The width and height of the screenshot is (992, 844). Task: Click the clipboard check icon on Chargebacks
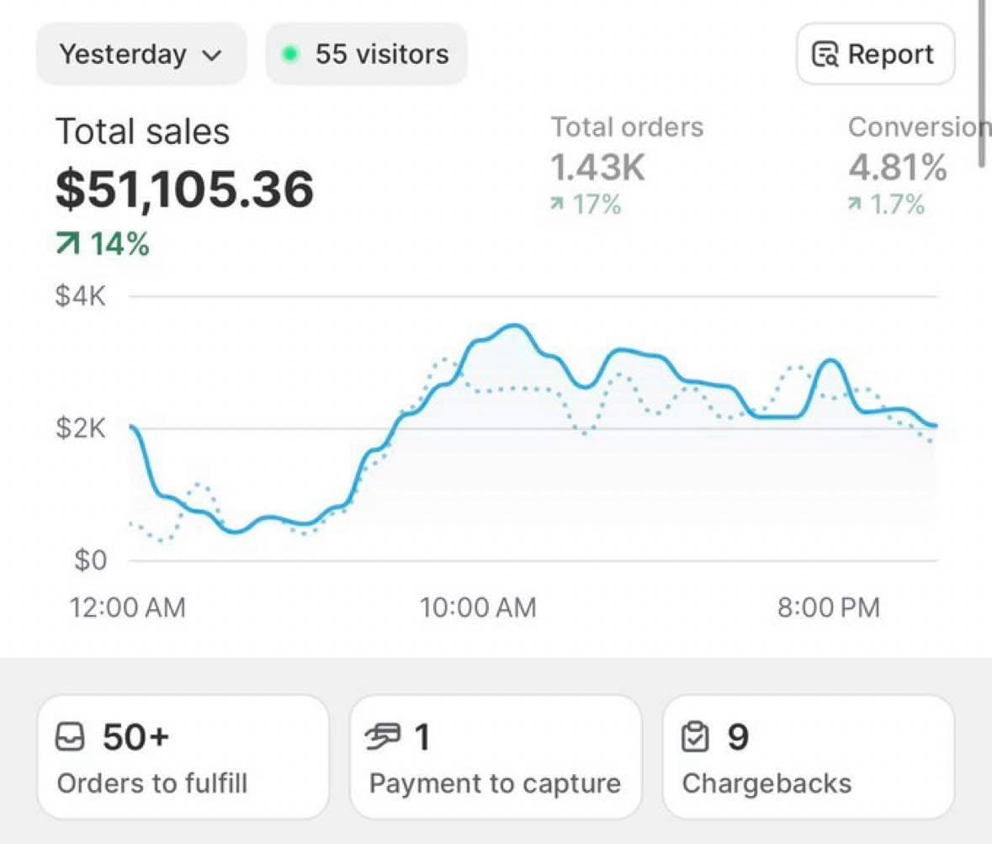tap(695, 738)
